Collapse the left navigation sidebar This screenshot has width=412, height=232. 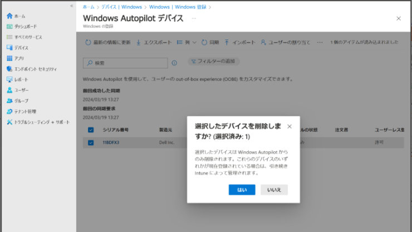tap(71, 6)
